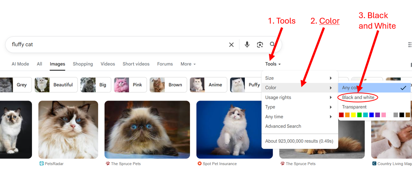
Task: Pick the yellow color swatch
Action: coord(353,115)
